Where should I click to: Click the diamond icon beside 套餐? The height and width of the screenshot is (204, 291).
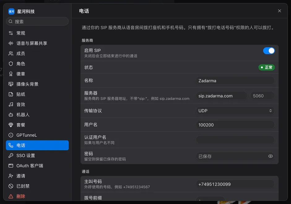click(11, 125)
